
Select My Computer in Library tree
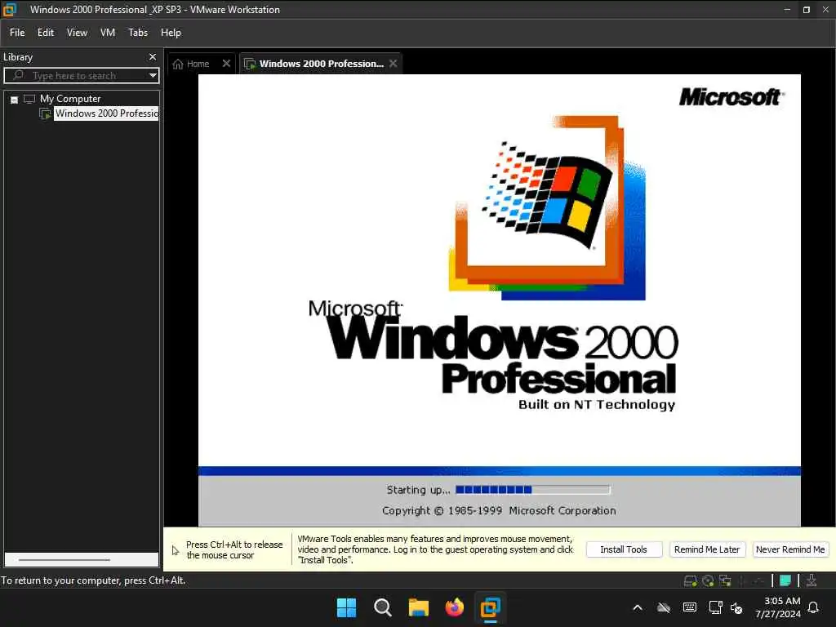click(70, 99)
